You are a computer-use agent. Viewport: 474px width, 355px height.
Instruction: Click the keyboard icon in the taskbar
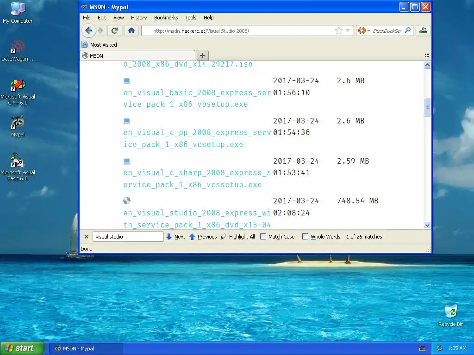tap(422, 349)
